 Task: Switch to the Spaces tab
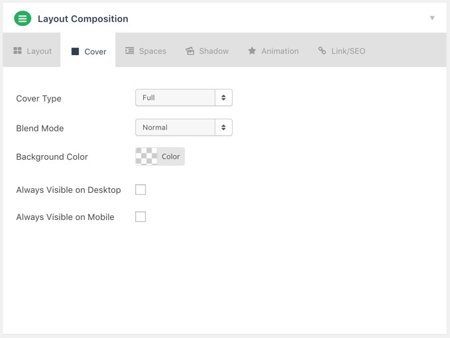pyautogui.click(x=146, y=51)
